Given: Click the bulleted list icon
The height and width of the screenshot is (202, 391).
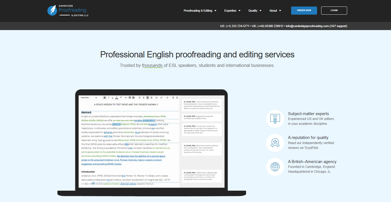Looking at the screenshot, I should tap(168, 97).
